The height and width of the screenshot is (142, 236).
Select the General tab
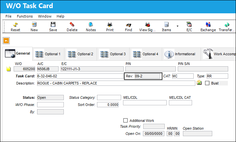[x=18, y=54]
